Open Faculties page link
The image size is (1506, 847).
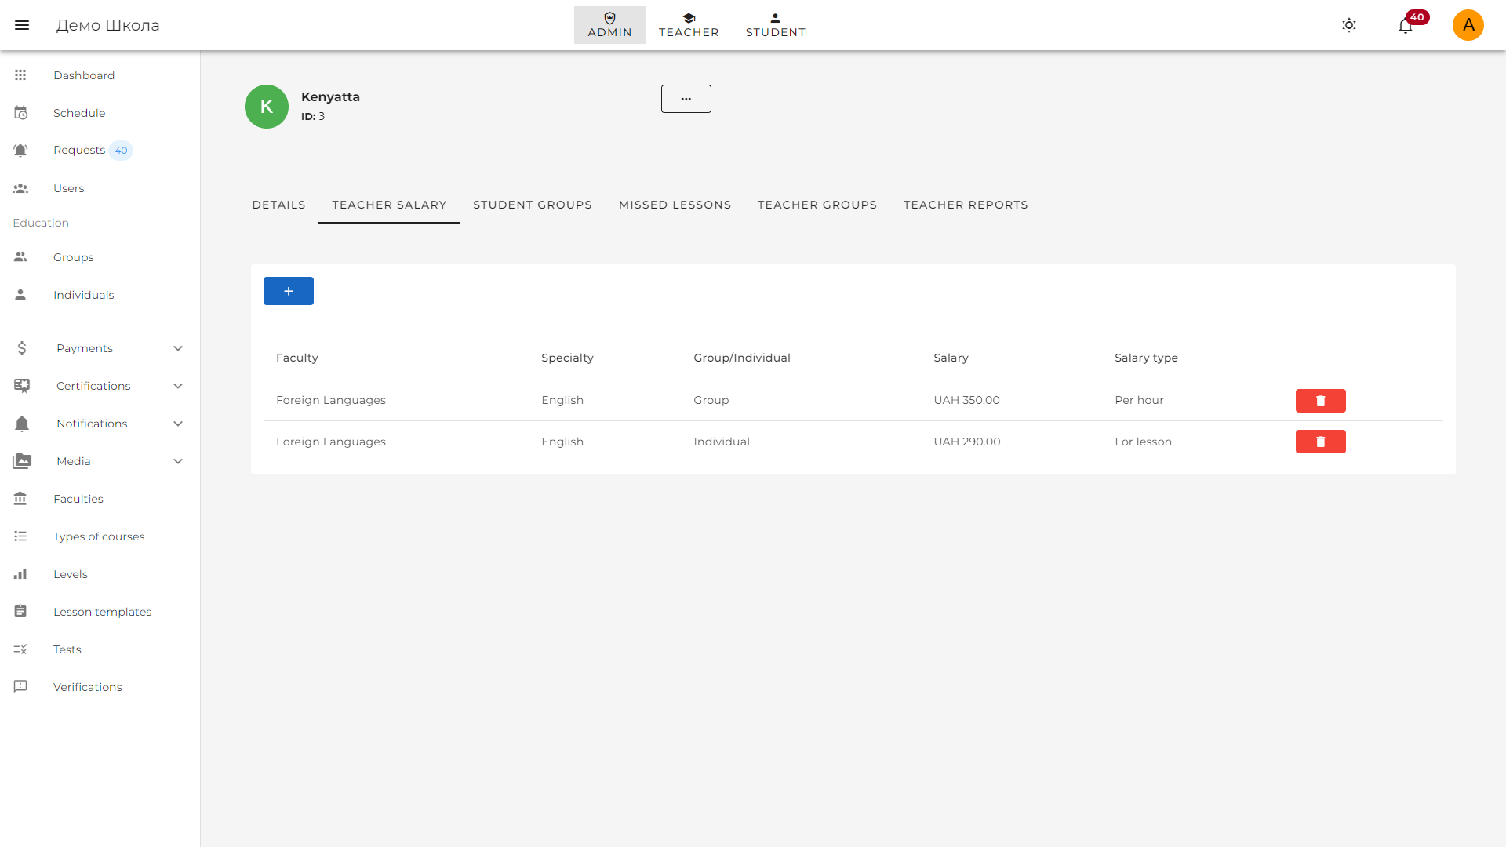pyautogui.click(x=78, y=499)
